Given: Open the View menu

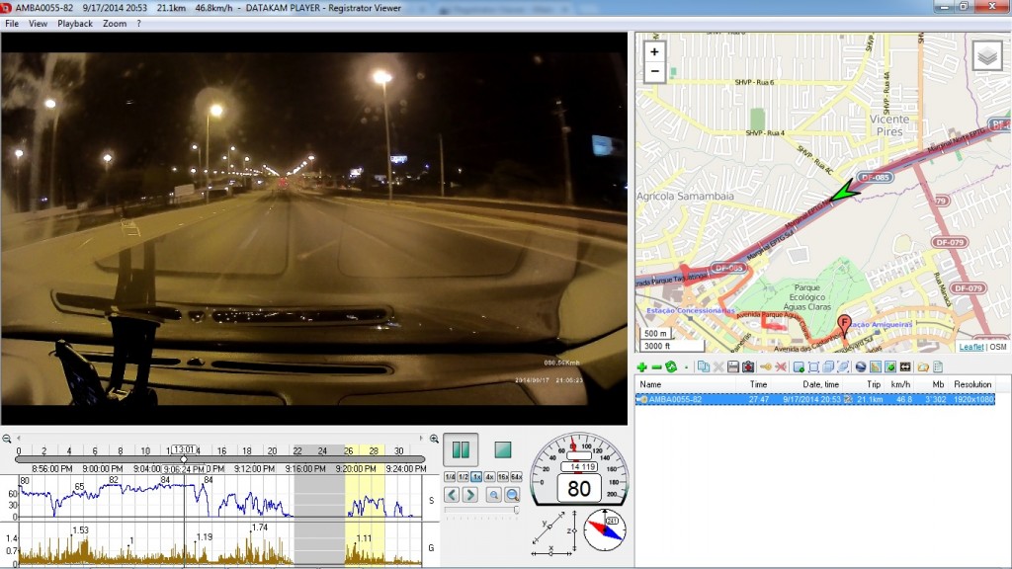Looking at the screenshot, I should (x=38, y=24).
